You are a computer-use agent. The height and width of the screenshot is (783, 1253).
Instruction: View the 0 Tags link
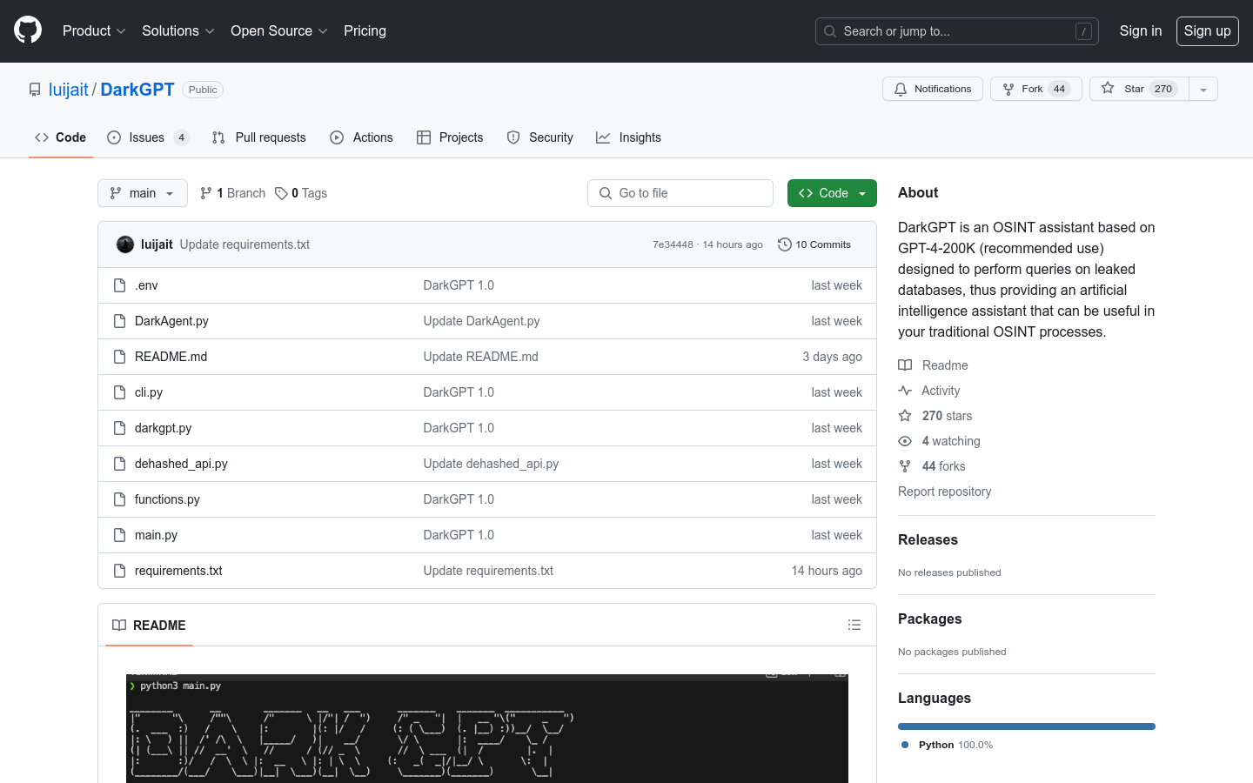click(301, 193)
